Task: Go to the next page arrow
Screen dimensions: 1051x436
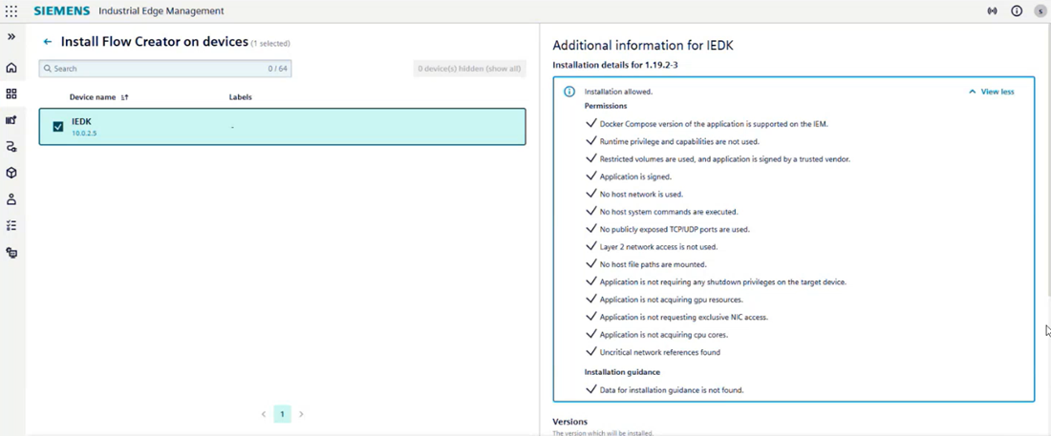Action: 301,414
